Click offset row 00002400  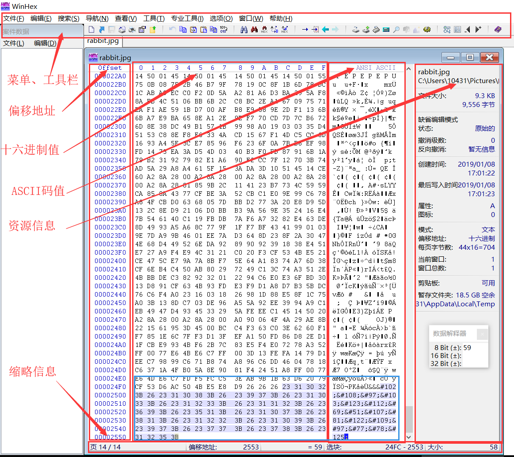110,261
